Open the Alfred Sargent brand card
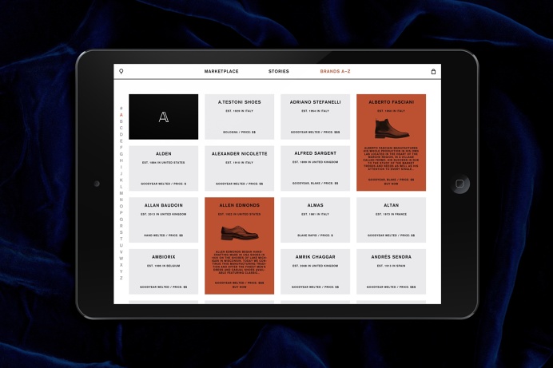 (316, 168)
